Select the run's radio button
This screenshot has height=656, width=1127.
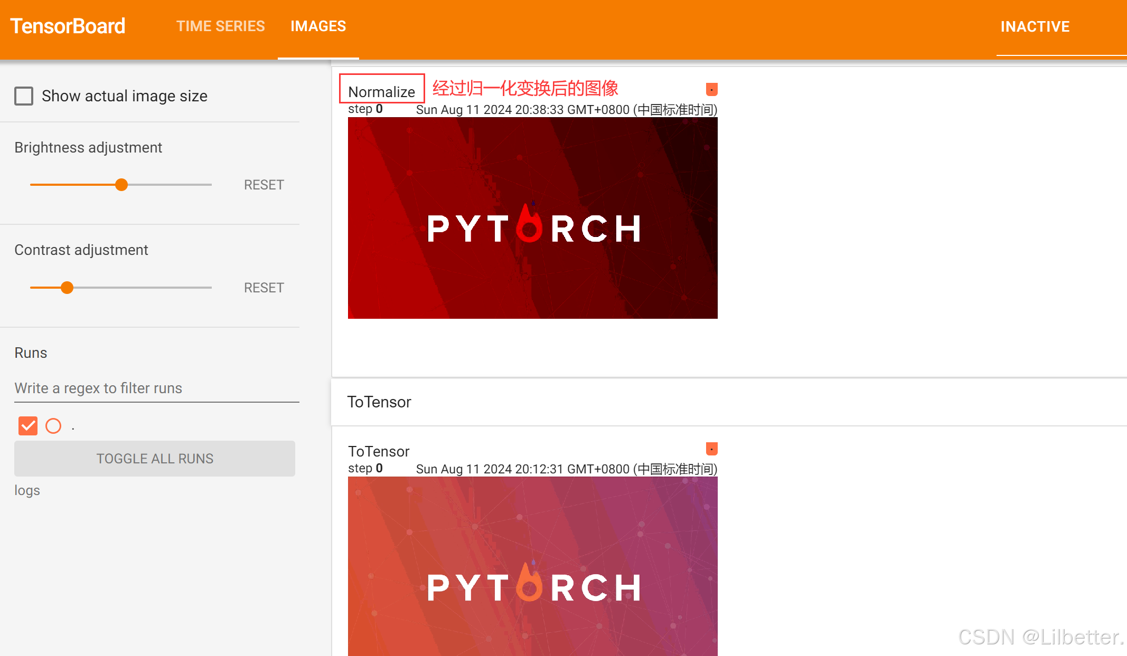[53, 425]
